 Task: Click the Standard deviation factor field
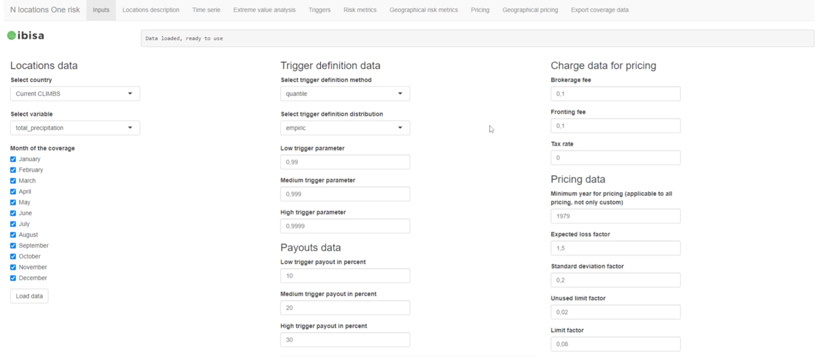[x=615, y=280]
